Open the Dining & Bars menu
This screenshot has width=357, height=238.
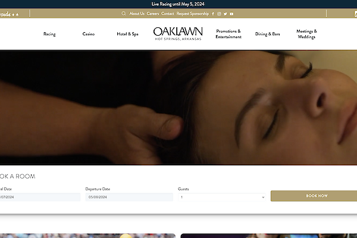click(x=267, y=34)
